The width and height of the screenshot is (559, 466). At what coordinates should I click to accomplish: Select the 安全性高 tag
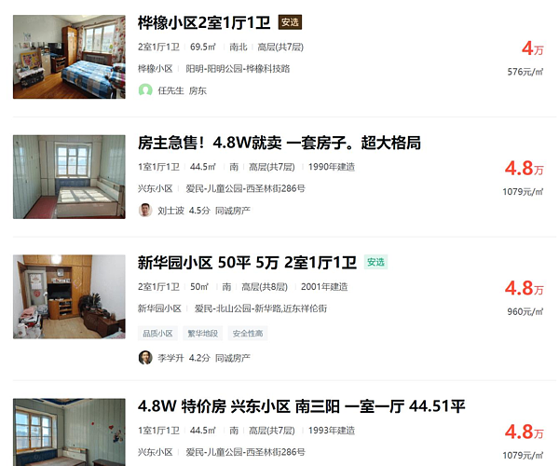[248, 334]
